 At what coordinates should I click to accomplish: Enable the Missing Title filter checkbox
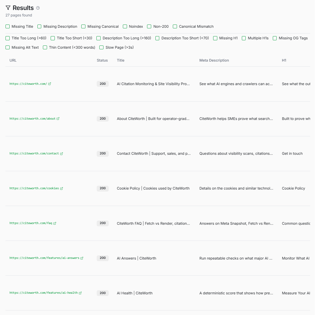coord(8,26)
